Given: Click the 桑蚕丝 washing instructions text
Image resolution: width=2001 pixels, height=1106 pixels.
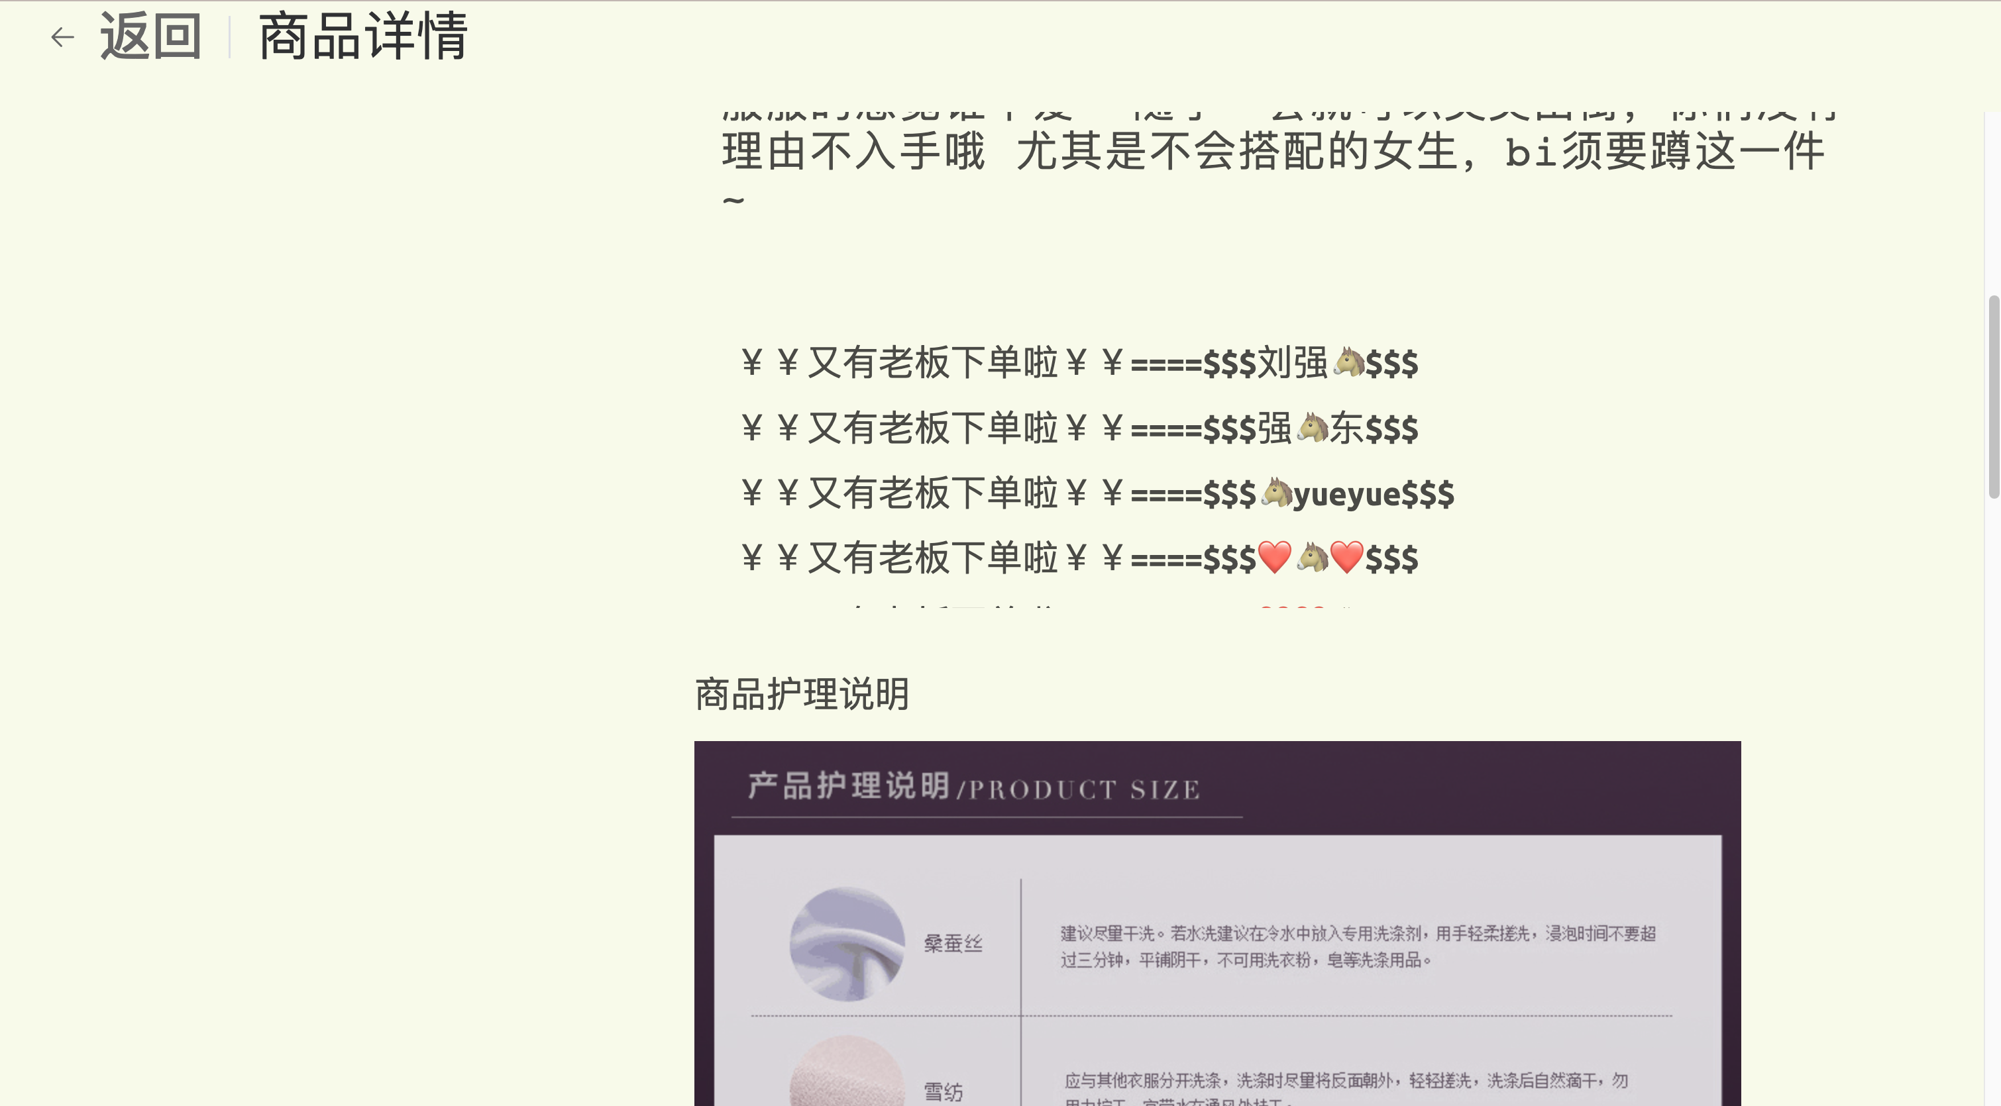Looking at the screenshot, I should pyautogui.click(x=1358, y=946).
